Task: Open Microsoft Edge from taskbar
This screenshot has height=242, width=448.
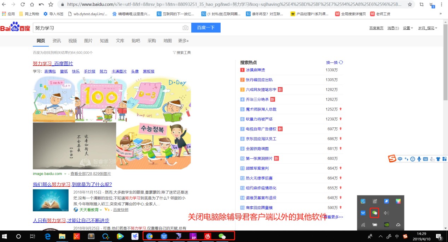Action: point(47,236)
